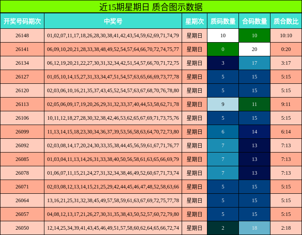The width and height of the screenshot is (302, 235).
Task: Select draw number 26113
Action: (22, 104)
